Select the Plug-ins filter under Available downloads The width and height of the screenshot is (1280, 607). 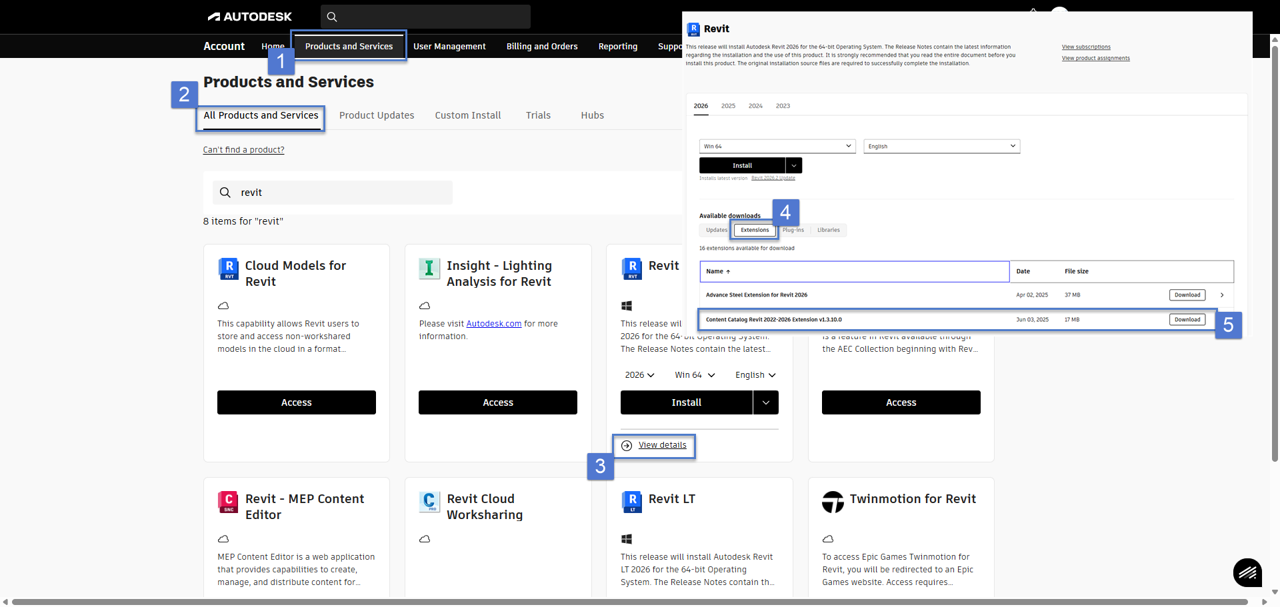click(x=793, y=230)
